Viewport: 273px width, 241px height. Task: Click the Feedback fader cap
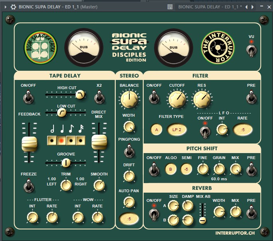pos(29,144)
